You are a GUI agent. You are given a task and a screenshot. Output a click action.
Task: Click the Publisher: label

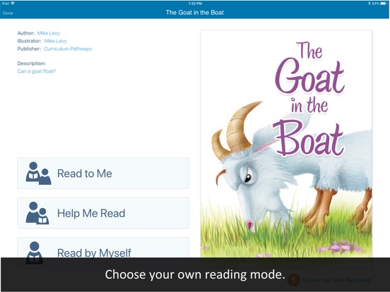29,49
